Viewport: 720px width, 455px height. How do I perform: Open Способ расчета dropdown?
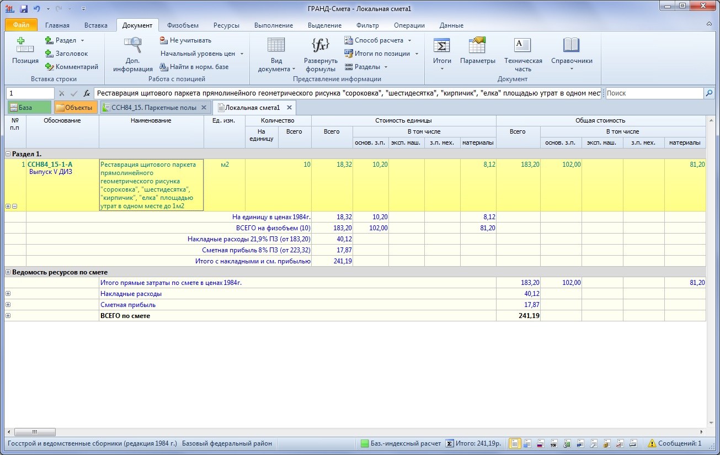point(378,40)
